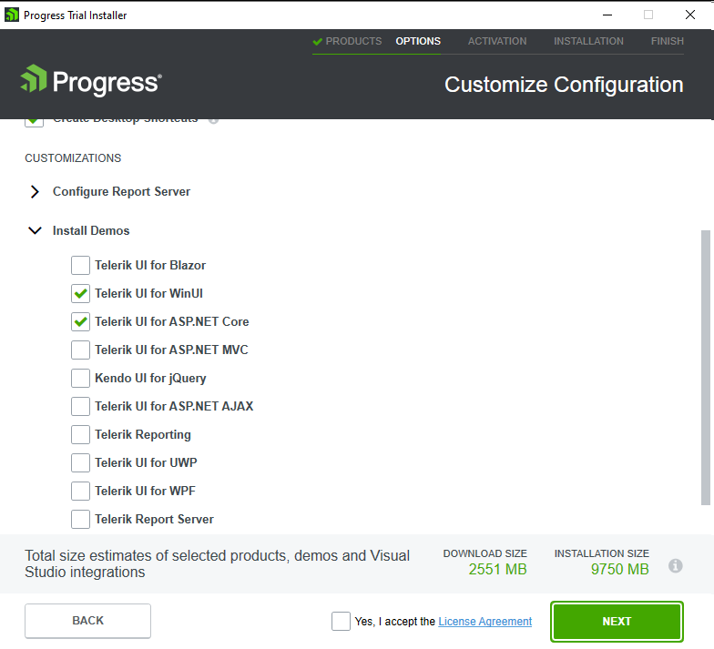The height and width of the screenshot is (649, 714).
Task: Click the installer icon in title bar
Action: coord(12,15)
